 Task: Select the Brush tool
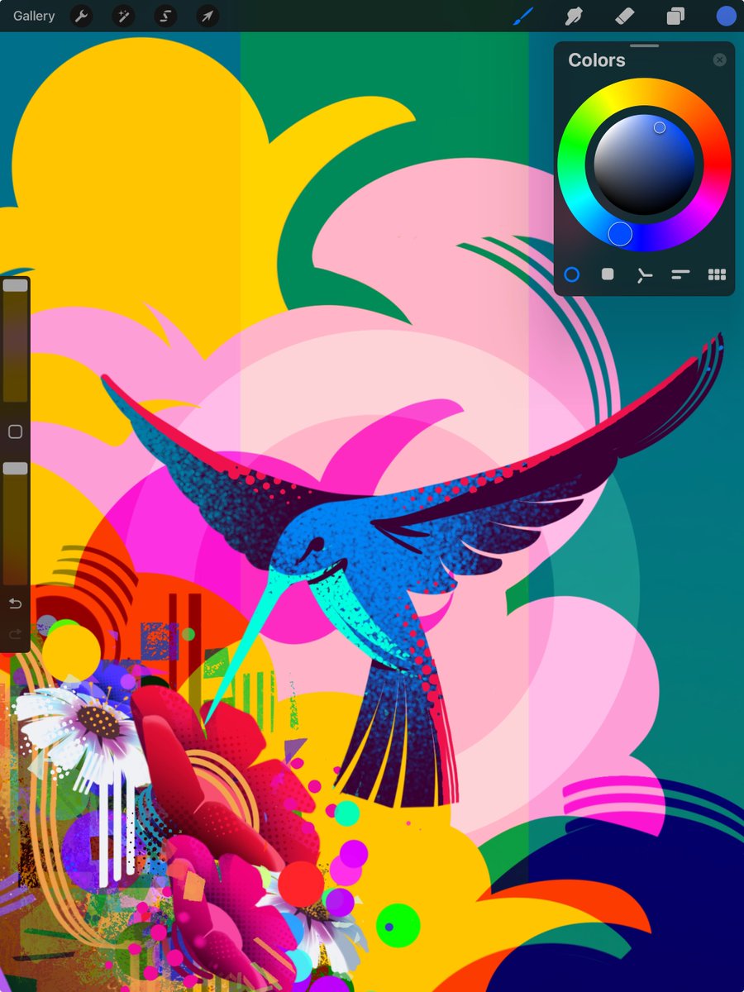(x=524, y=16)
